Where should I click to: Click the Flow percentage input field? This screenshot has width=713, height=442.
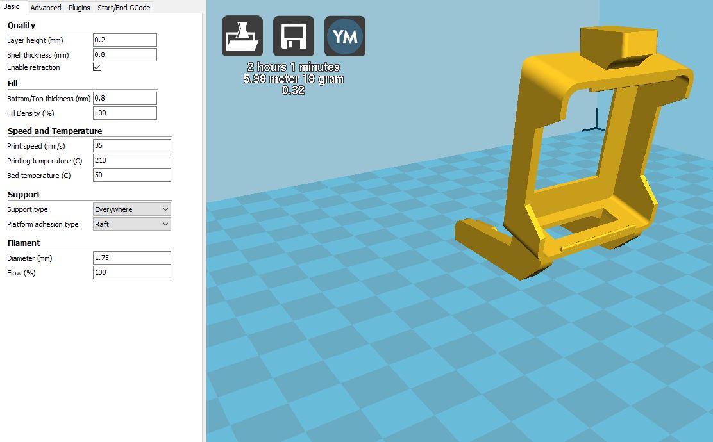click(132, 272)
